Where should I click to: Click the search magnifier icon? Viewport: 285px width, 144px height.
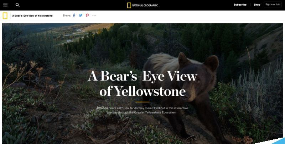pyautogui.click(x=17, y=5)
